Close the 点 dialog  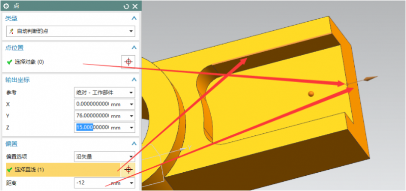coord(135,7)
